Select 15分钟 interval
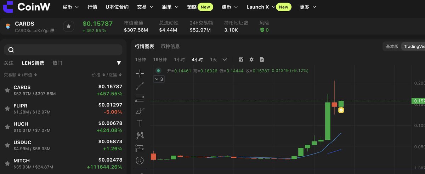 pos(160,59)
